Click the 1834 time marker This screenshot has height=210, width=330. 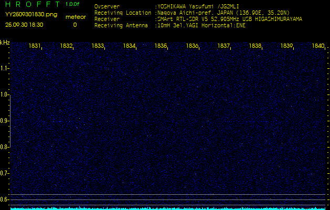click(129, 46)
